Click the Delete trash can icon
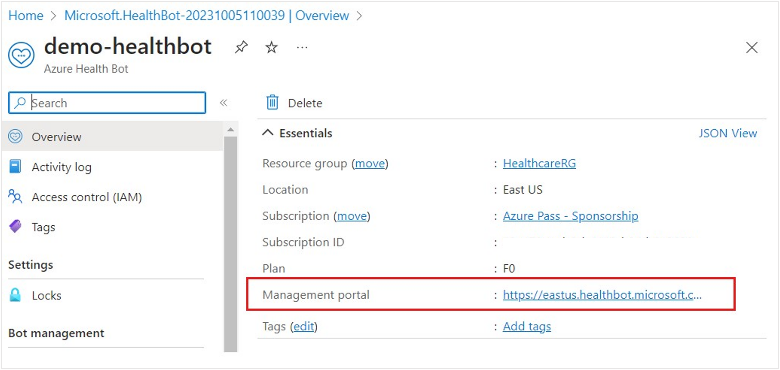The image size is (780, 370). (x=272, y=102)
